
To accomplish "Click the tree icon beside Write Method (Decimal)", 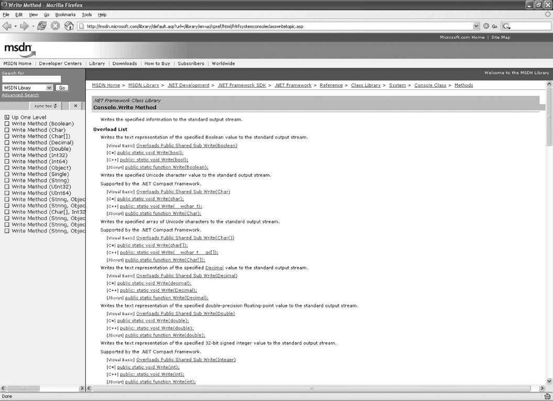I will click(7, 143).
